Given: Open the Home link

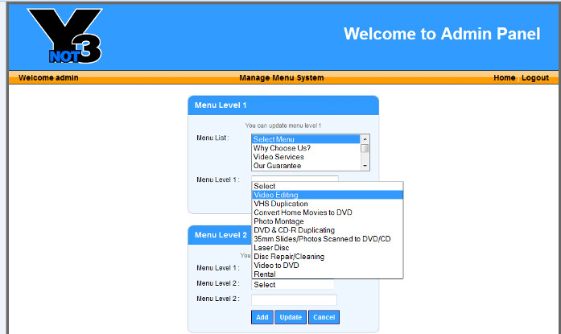Looking at the screenshot, I should pos(504,78).
